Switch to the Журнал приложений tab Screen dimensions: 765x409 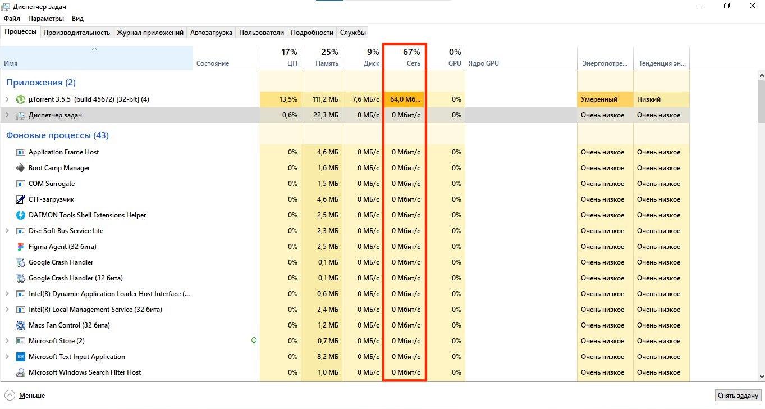point(150,33)
